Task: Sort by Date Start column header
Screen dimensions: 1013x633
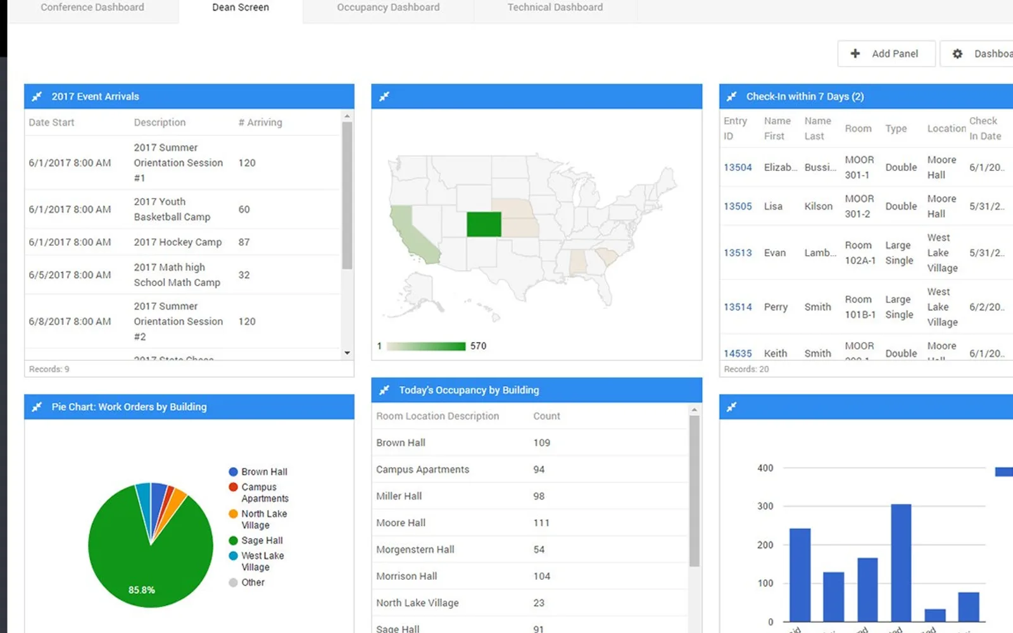Action: tap(51, 122)
